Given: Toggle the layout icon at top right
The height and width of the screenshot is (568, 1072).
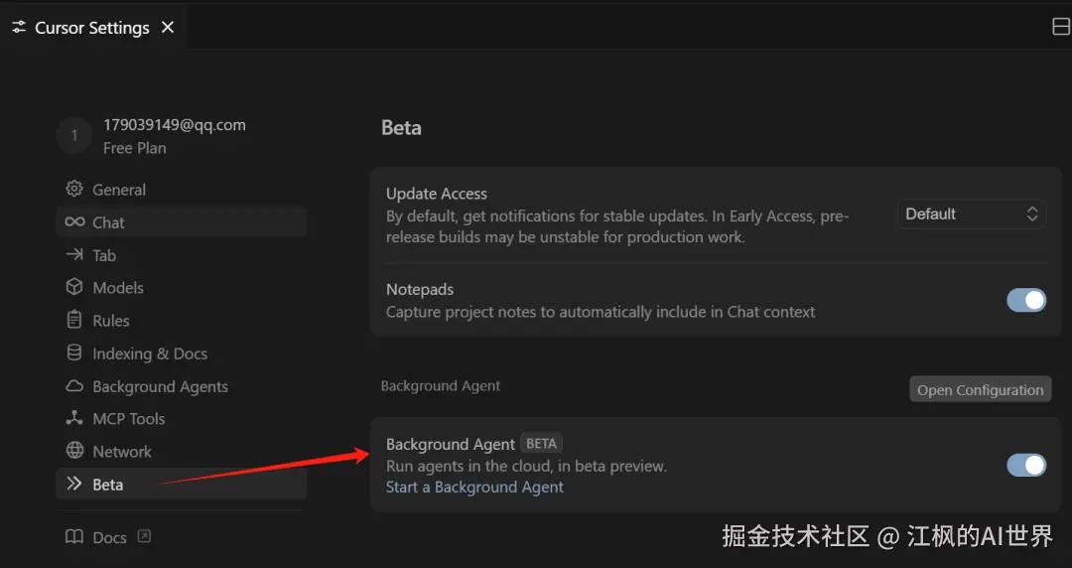Looking at the screenshot, I should point(1060,27).
